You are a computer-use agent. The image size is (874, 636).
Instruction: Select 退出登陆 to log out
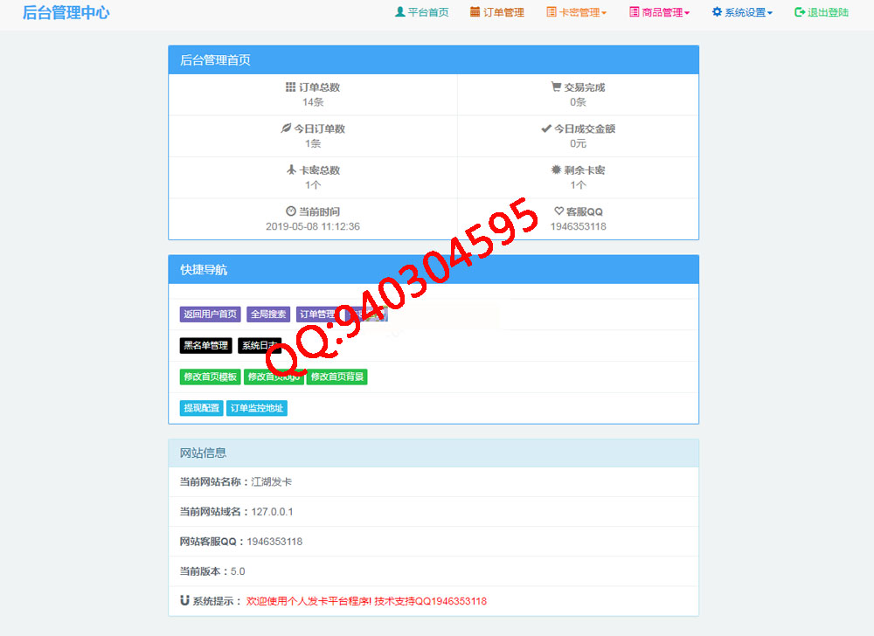[828, 12]
